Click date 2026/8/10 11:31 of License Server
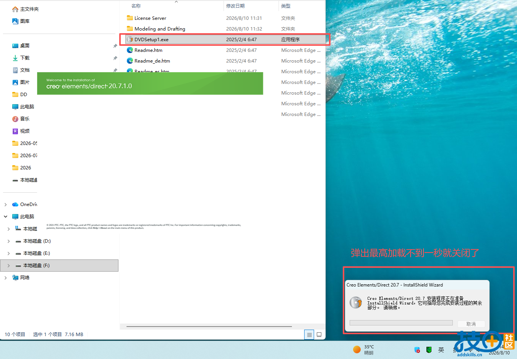Screen dimensions: 517x359 [x=244, y=18]
